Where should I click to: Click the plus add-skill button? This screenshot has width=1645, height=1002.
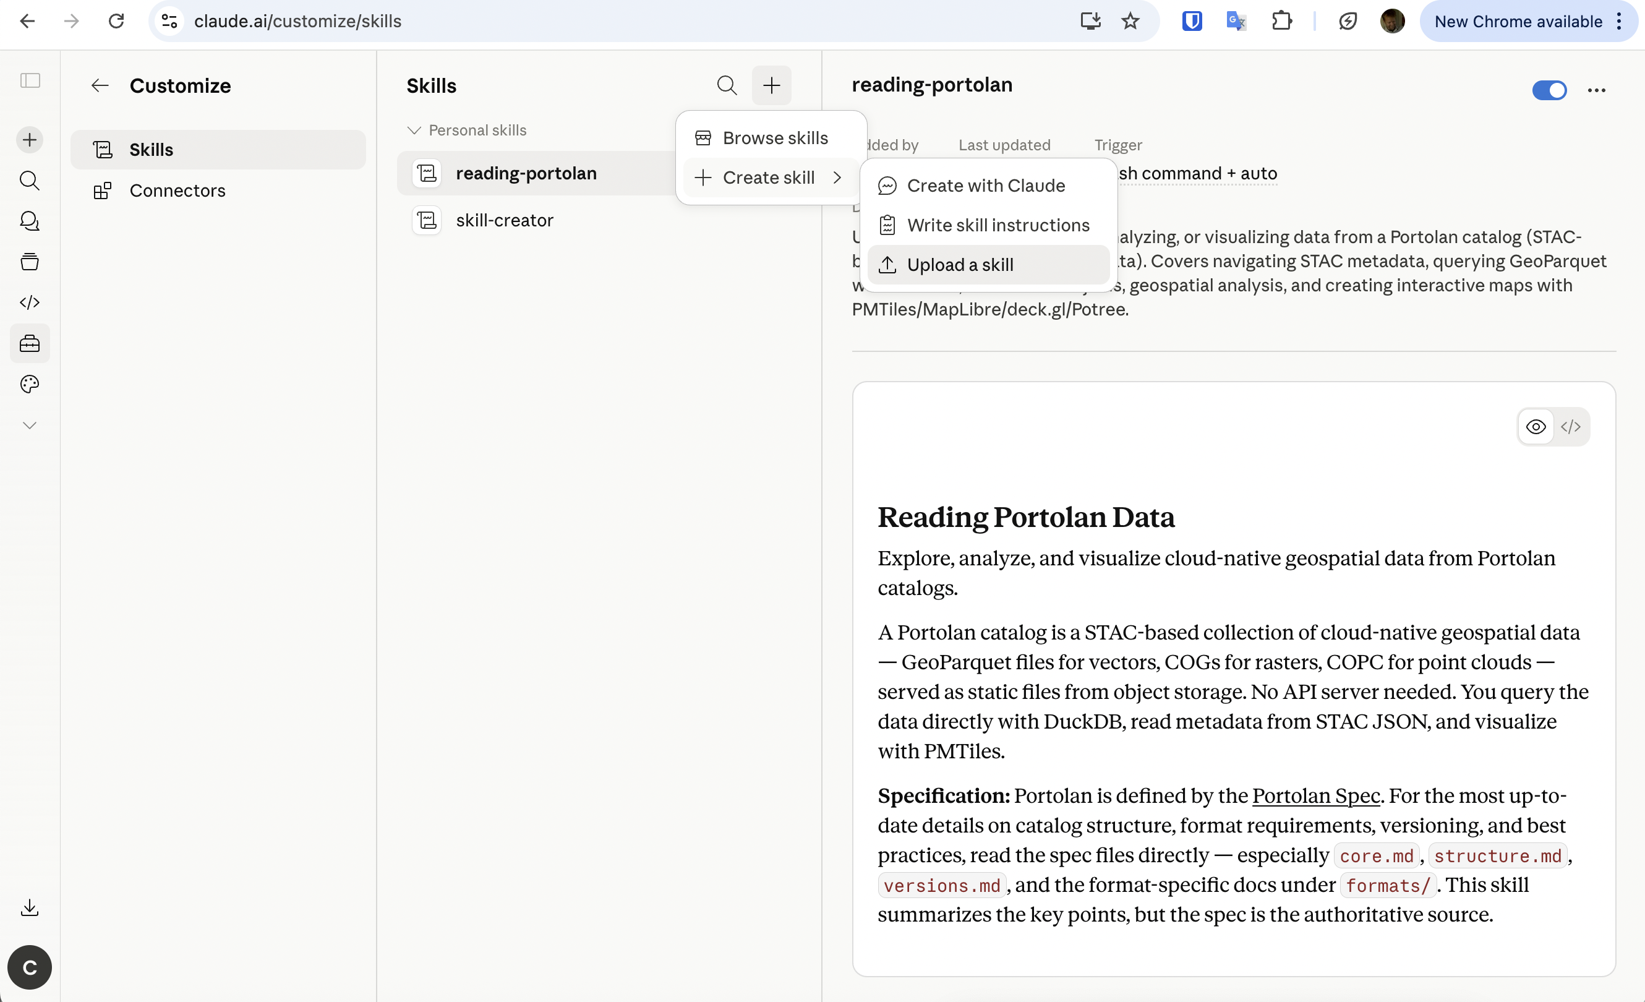pyautogui.click(x=771, y=85)
